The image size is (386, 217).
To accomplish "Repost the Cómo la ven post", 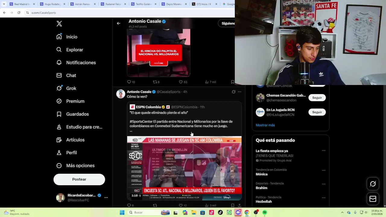I will [155, 206].
